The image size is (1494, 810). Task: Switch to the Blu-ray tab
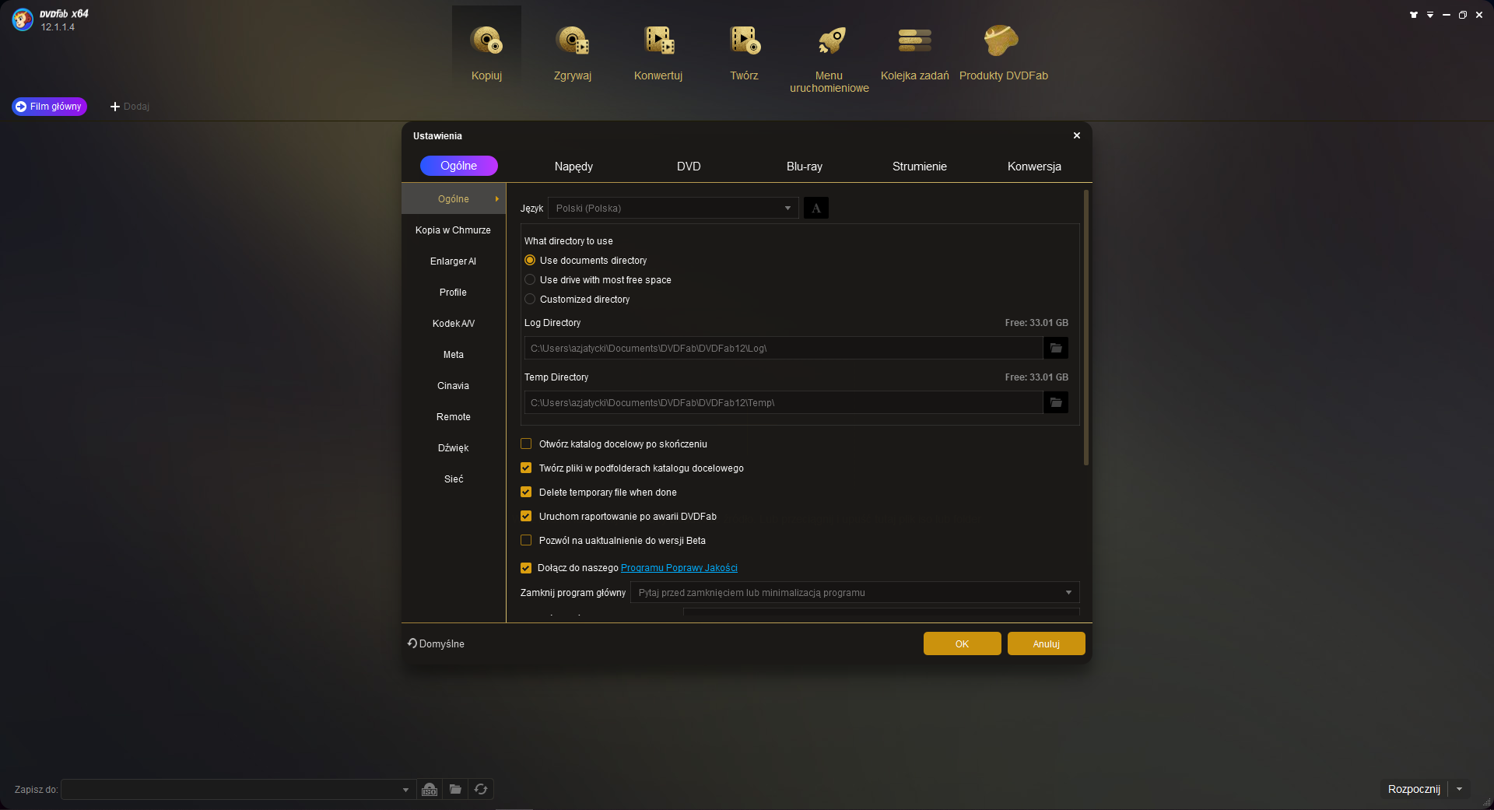[805, 167]
